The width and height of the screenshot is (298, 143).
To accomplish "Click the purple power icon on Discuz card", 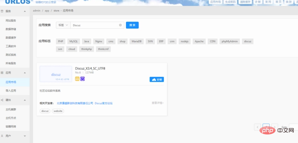I will [x=82, y=79].
